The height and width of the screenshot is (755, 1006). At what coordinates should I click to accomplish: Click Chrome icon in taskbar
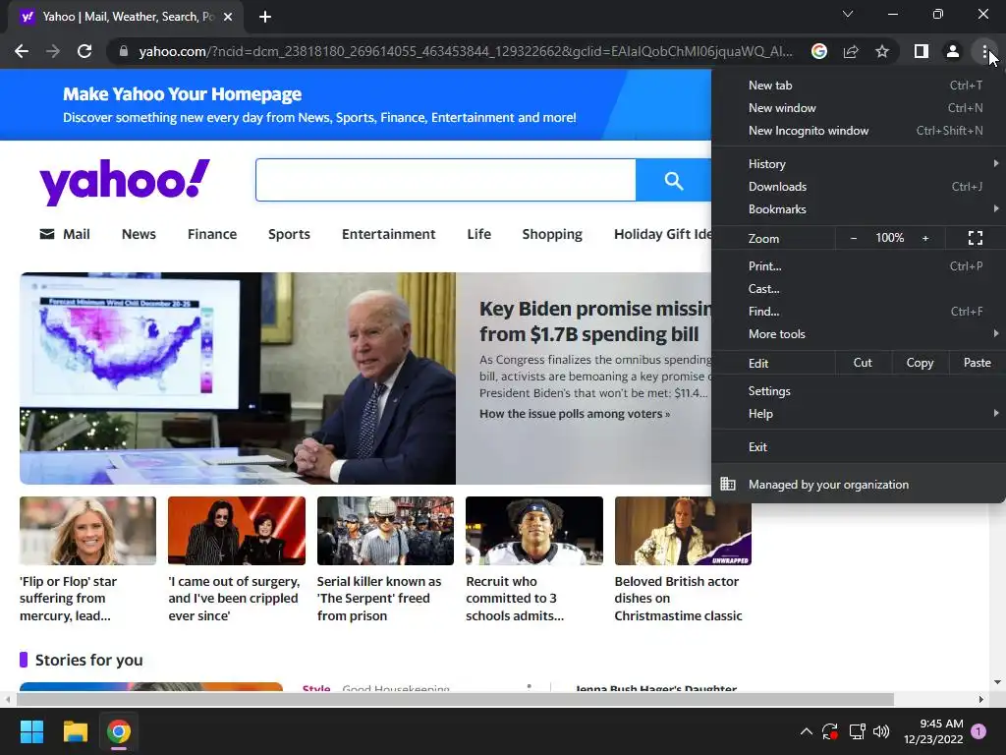119,731
